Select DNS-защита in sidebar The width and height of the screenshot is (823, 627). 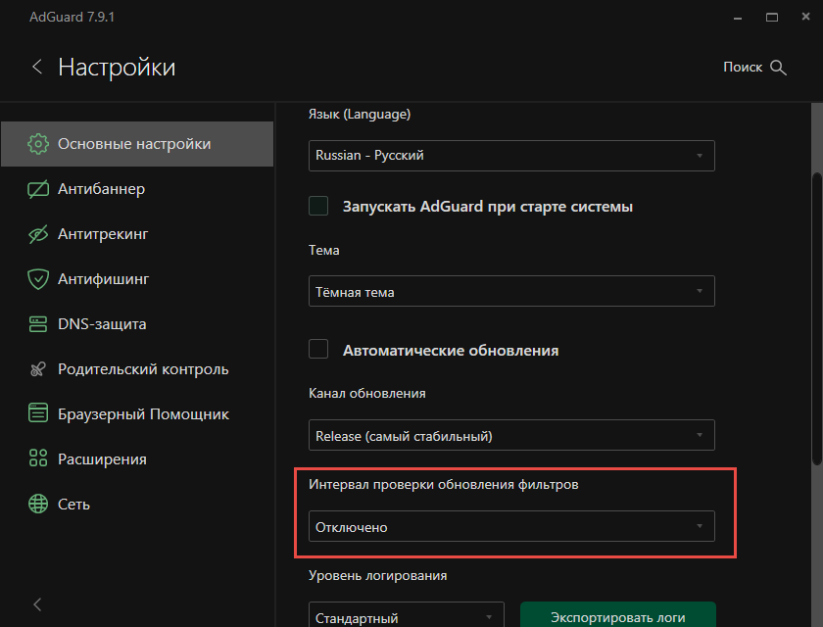coord(137,324)
